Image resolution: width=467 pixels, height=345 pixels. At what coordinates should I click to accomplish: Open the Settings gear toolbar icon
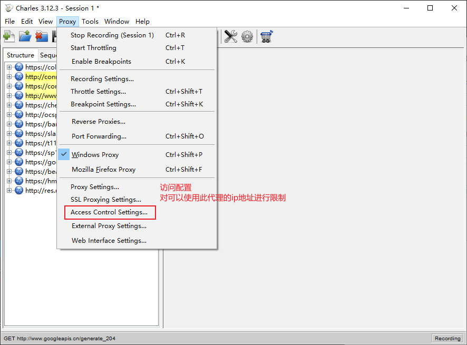click(247, 36)
